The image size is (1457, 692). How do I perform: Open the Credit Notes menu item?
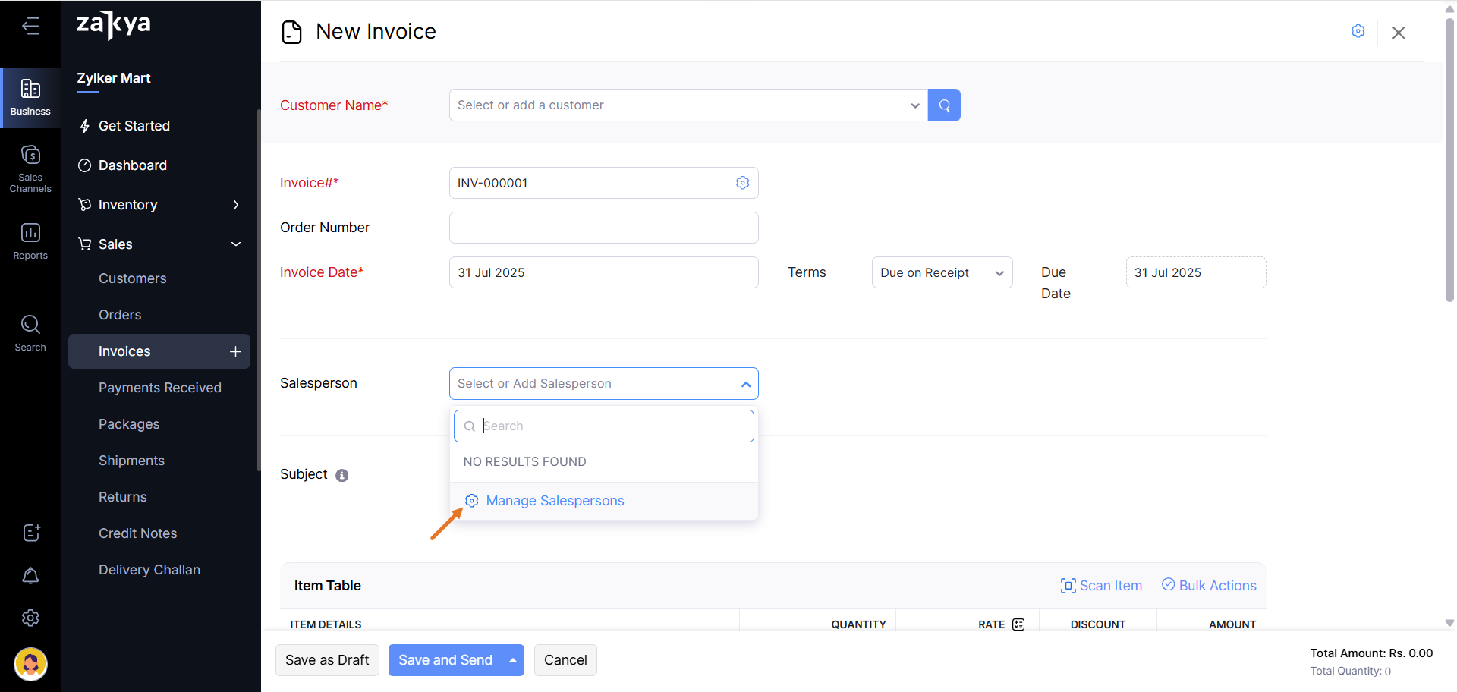tap(137, 533)
